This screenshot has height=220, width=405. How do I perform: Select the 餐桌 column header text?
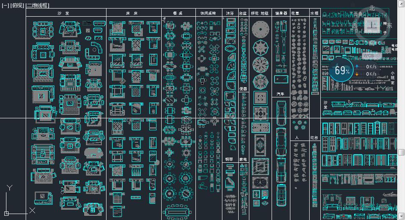point(178,13)
